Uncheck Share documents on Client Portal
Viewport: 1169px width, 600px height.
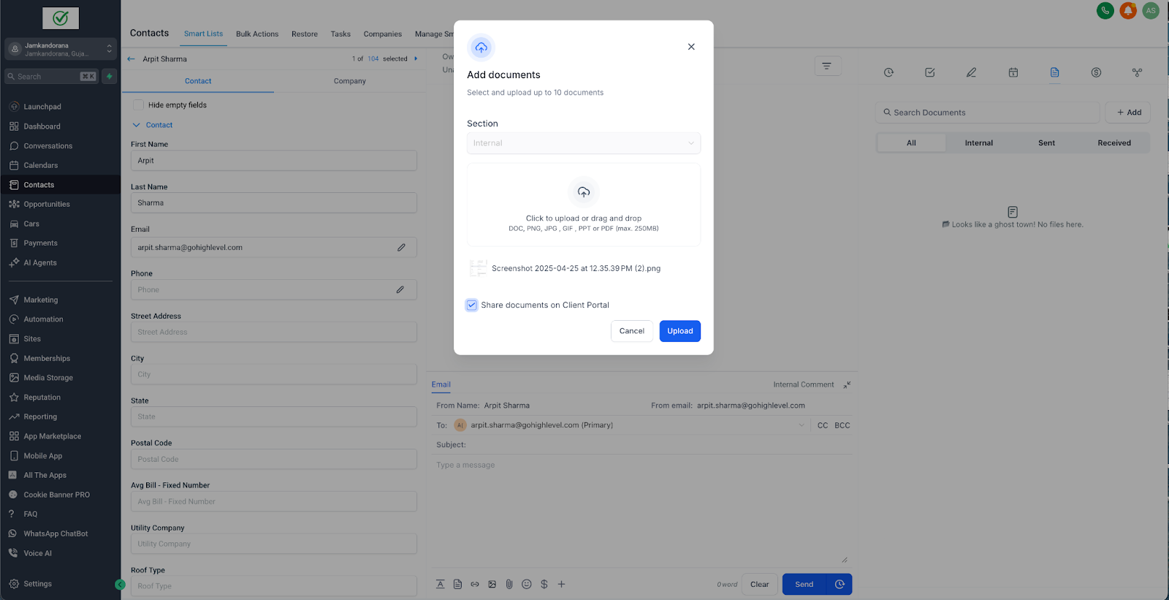(472, 305)
